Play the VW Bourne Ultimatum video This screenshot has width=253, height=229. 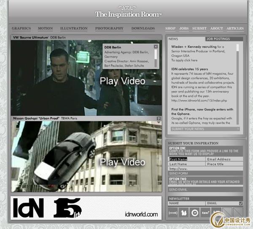click(x=122, y=81)
